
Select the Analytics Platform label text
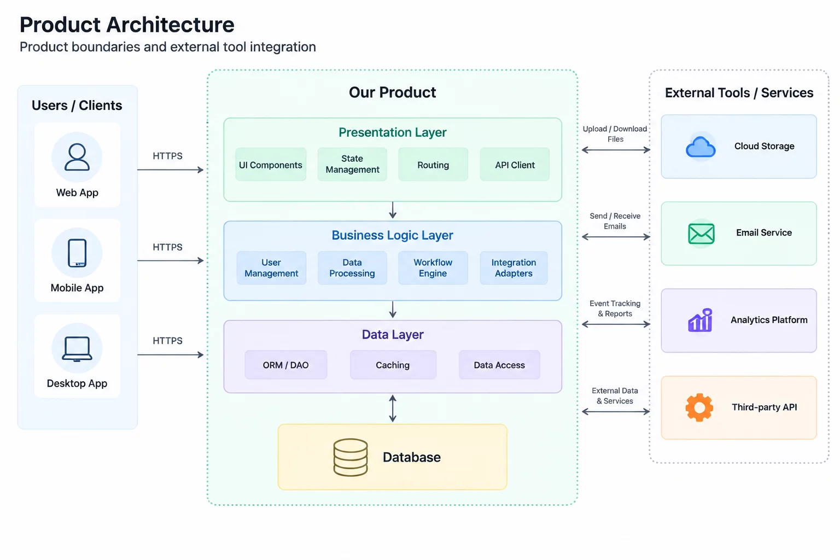[x=769, y=320]
